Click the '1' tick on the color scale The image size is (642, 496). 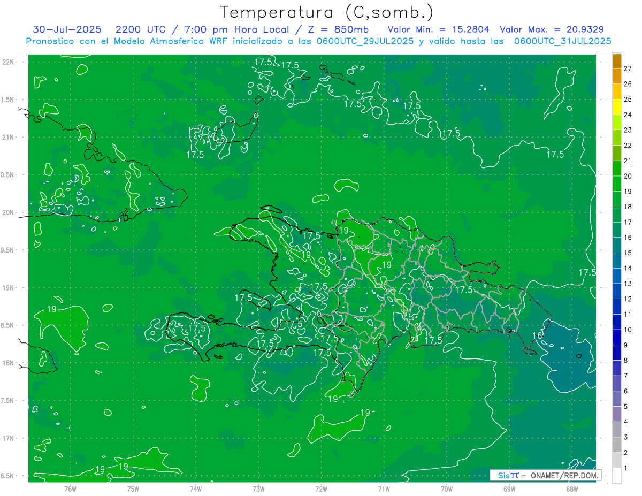click(626, 468)
